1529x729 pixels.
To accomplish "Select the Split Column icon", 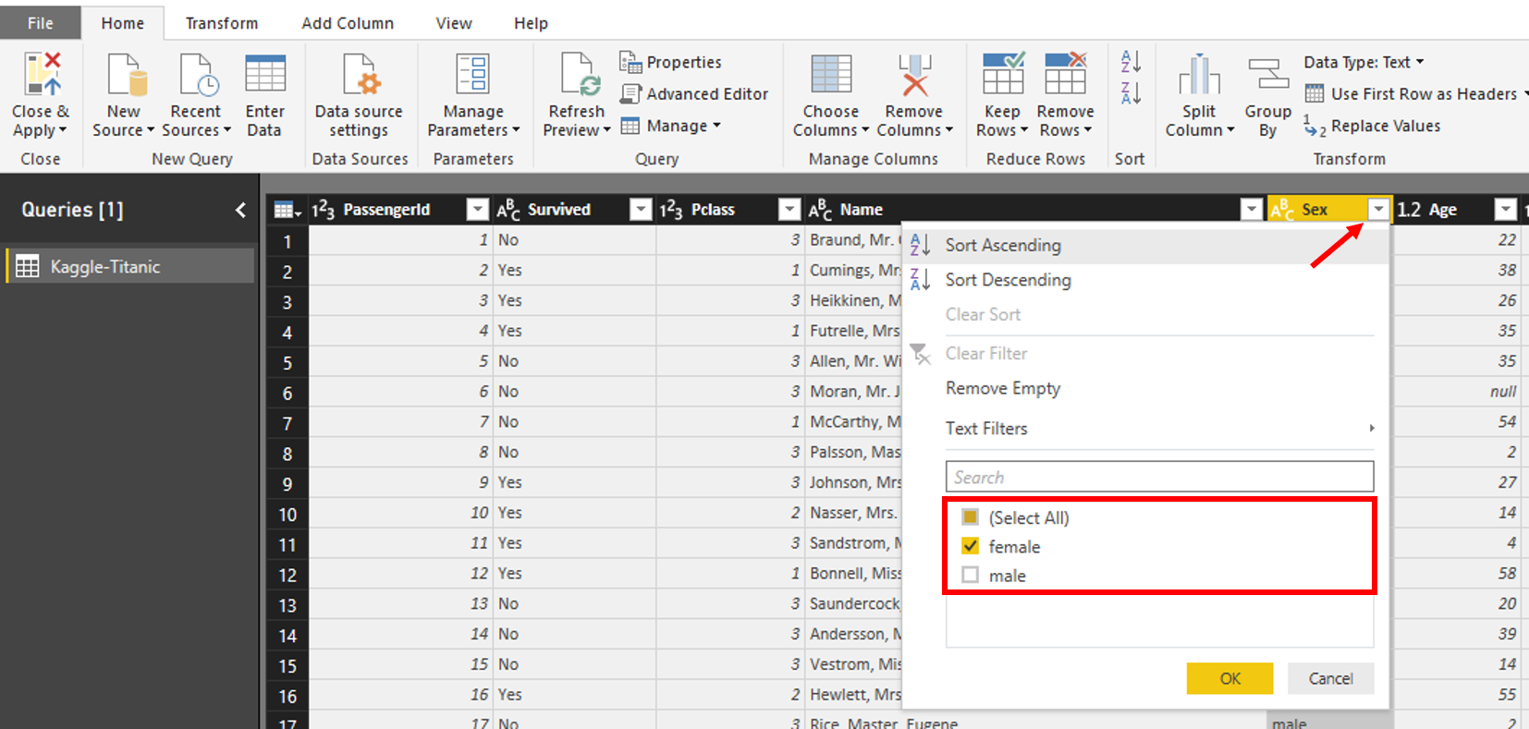I will [1199, 76].
